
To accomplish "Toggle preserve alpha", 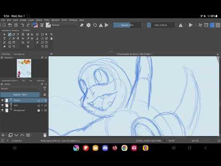I will 88,25.
